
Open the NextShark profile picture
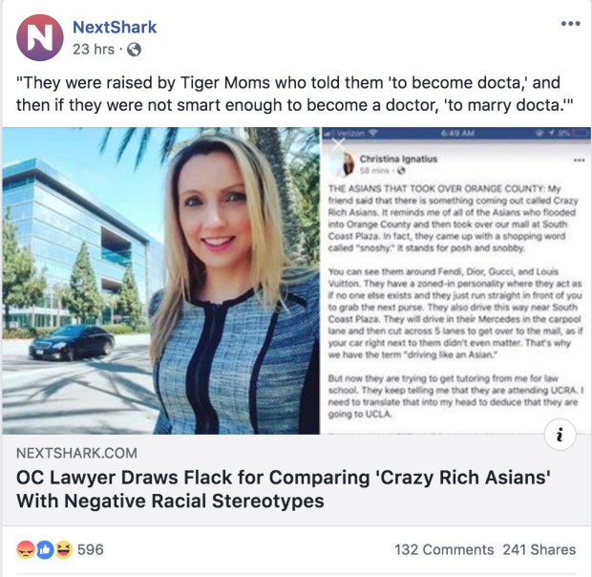pyautogui.click(x=38, y=36)
